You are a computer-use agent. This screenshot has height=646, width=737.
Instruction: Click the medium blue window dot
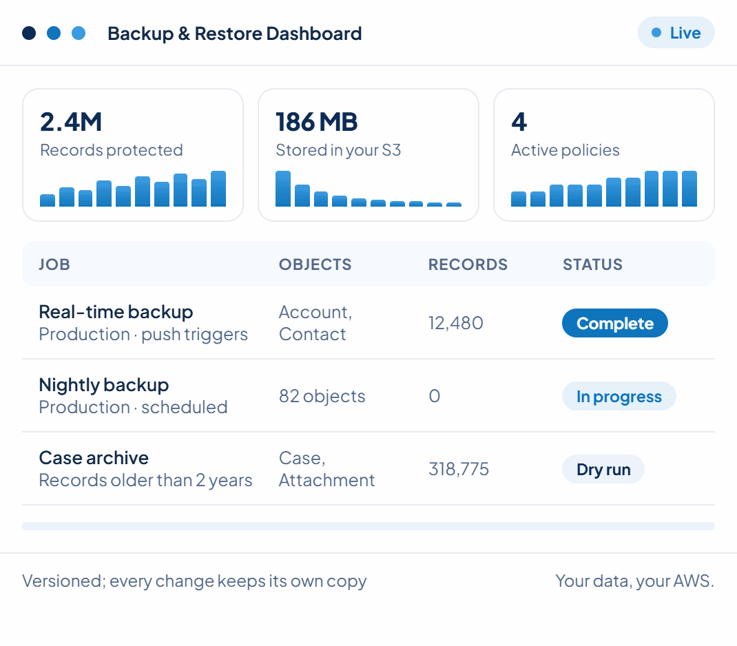point(54,33)
